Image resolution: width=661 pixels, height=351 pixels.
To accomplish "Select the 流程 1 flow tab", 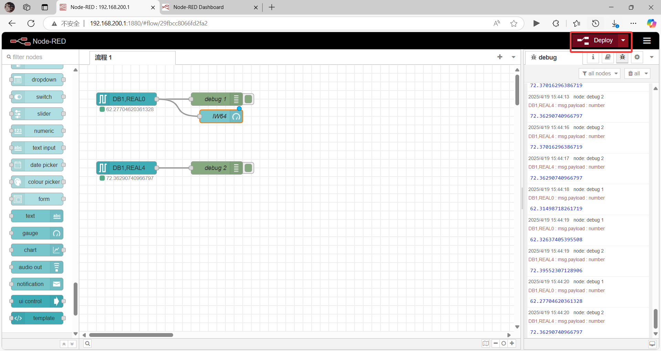I will pos(103,57).
